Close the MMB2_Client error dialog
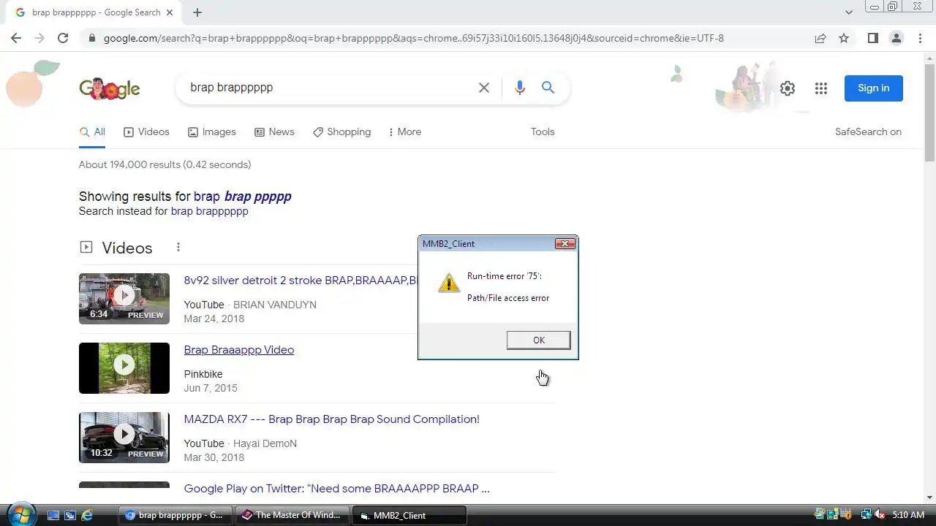This screenshot has height=526, width=936. click(565, 244)
